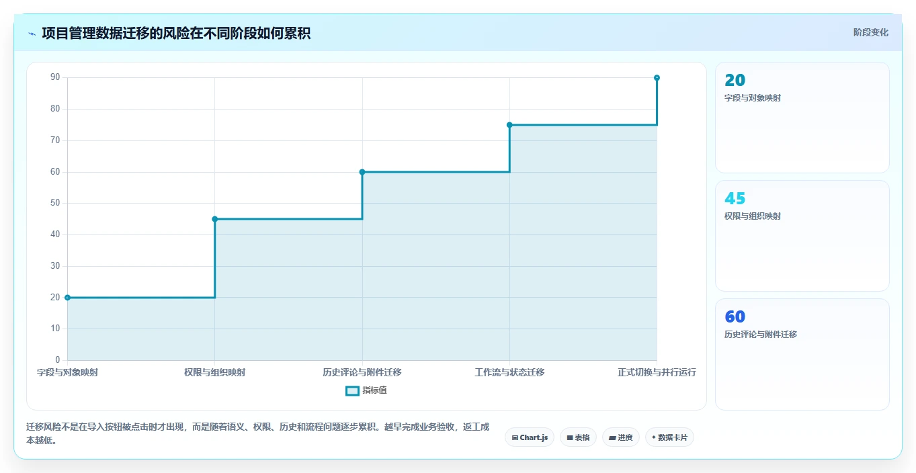The height and width of the screenshot is (473, 916).
Task: Click the data point at value 75
Action: (509, 125)
